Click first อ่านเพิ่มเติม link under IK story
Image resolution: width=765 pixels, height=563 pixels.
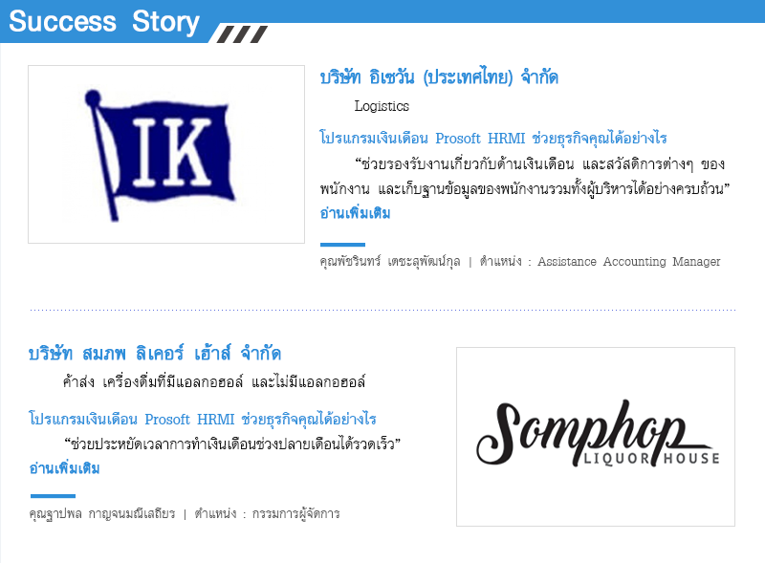pos(355,213)
